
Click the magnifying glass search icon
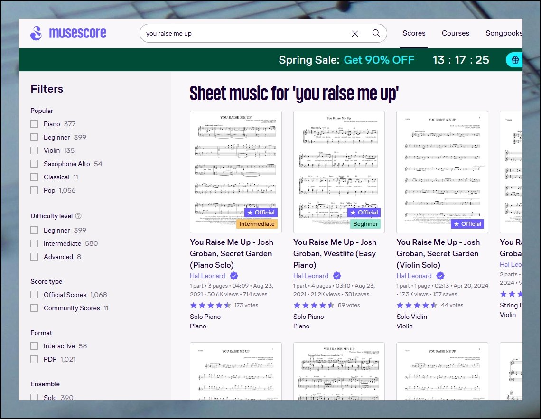coord(376,33)
